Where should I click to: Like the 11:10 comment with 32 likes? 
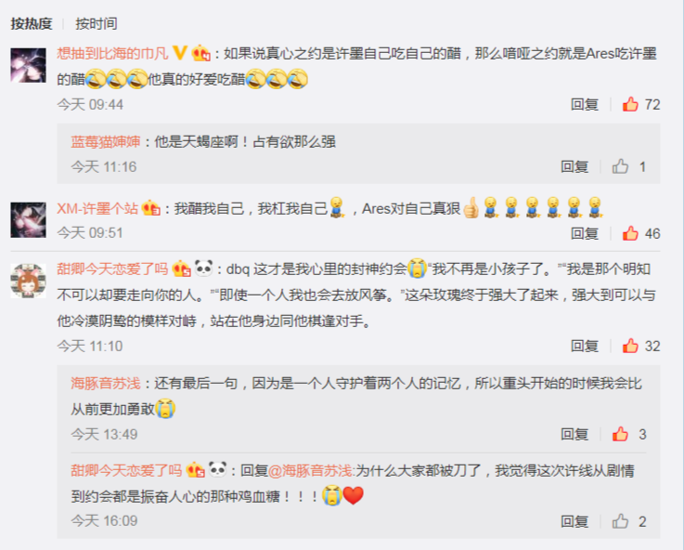point(630,346)
